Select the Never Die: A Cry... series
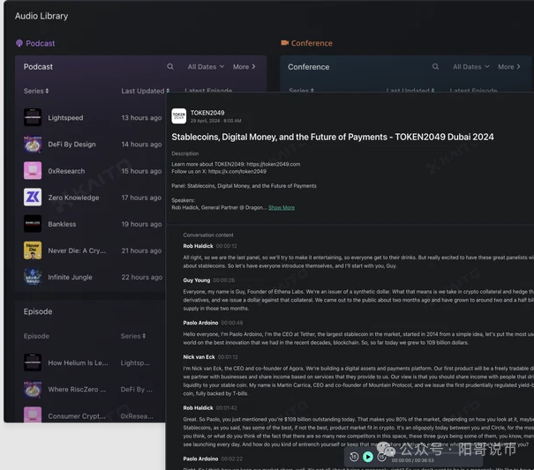Image resolution: width=534 pixels, height=470 pixels. [x=77, y=250]
